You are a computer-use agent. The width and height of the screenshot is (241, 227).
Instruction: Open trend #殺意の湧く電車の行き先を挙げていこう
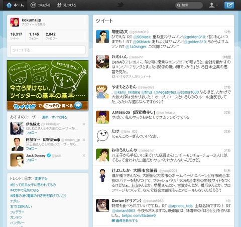coord(38,195)
